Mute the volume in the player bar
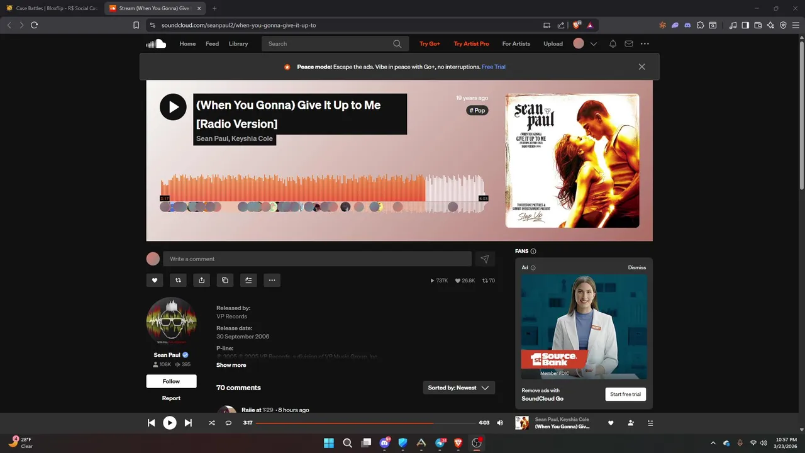The height and width of the screenshot is (453, 805). [x=500, y=423]
